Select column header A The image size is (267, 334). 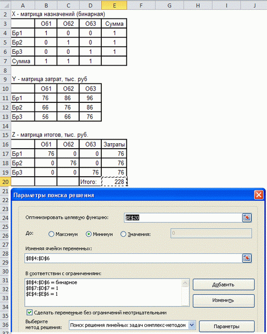(23, 5)
